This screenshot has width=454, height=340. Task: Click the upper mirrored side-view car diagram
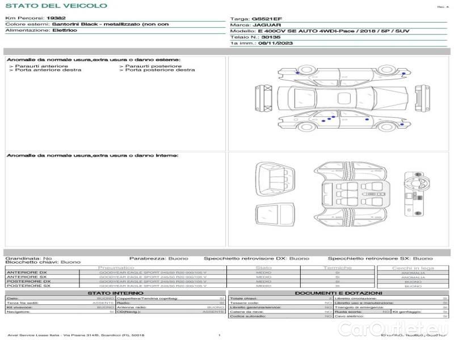(344, 75)
